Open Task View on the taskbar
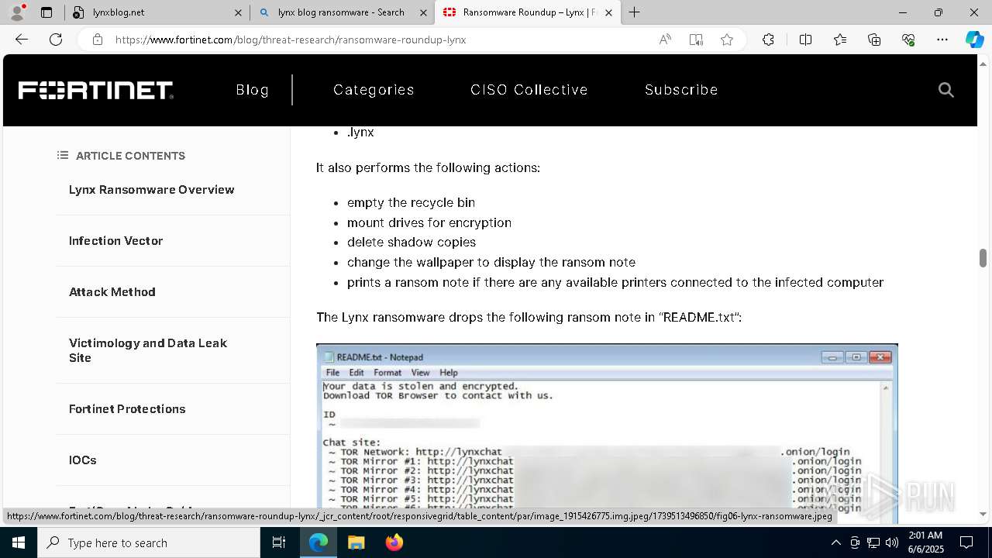 click(279, 542)
